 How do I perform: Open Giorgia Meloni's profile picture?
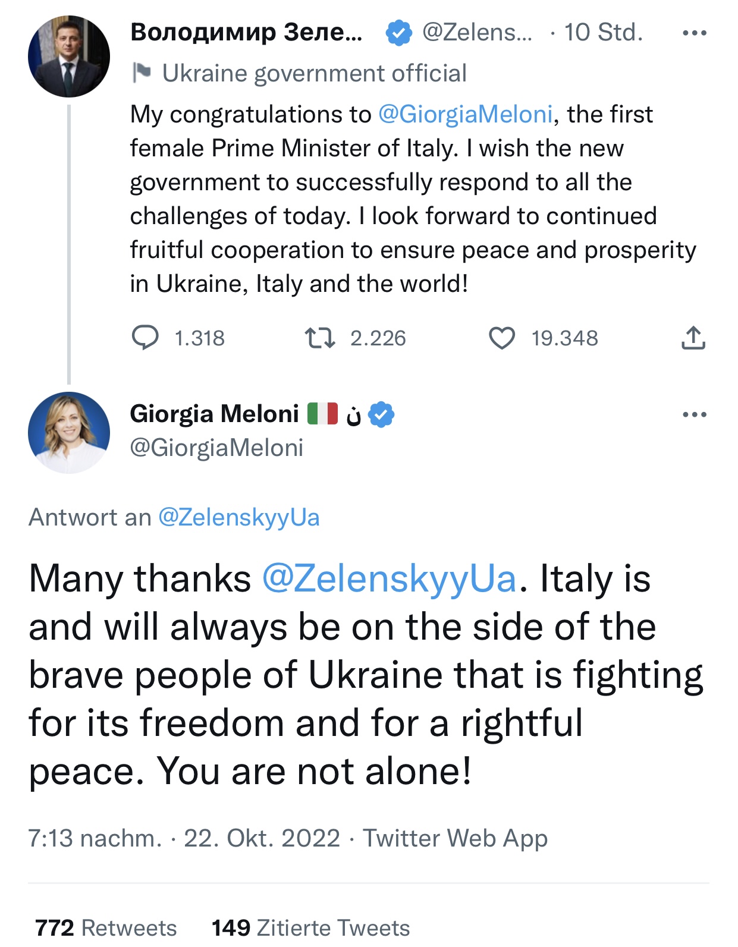(x=69, y=432)
